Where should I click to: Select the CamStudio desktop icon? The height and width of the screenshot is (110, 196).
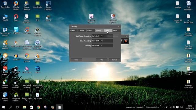(37, 5)
